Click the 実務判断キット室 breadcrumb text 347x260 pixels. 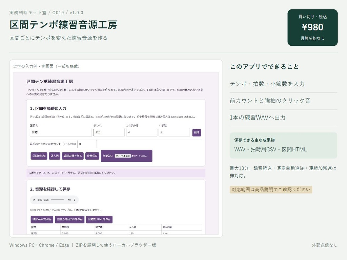coord(28,13)
